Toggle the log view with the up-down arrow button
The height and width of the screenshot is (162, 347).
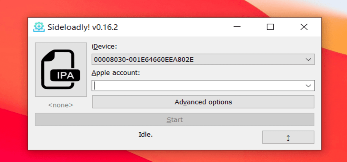[x=288, y=137]
